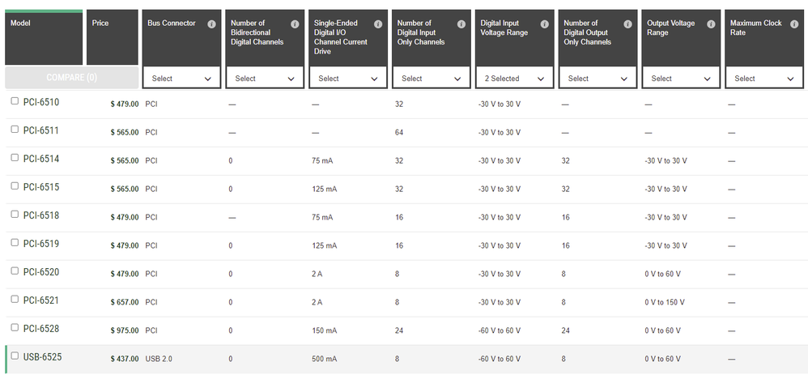This screenshot has height=392, width=808.
Task: Click info icon for Digital Output Only Channels
Action: point(628,24)
